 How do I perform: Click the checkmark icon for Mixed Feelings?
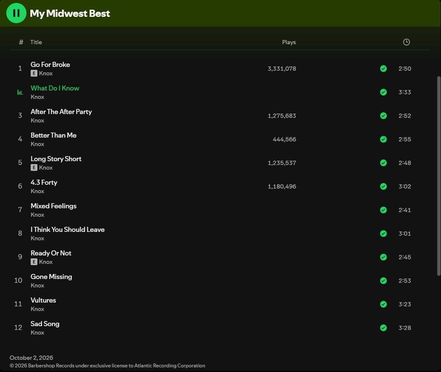(383, 210)
